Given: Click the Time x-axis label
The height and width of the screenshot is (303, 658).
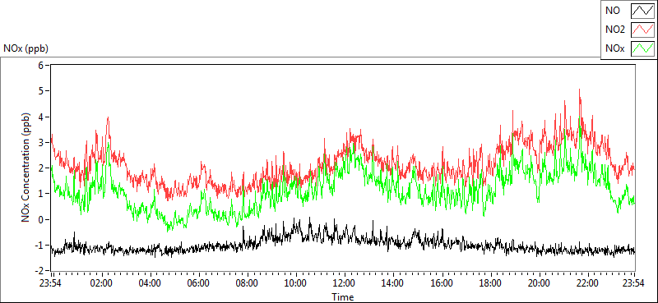Looking at the screenshot, I should pos(343,297).
